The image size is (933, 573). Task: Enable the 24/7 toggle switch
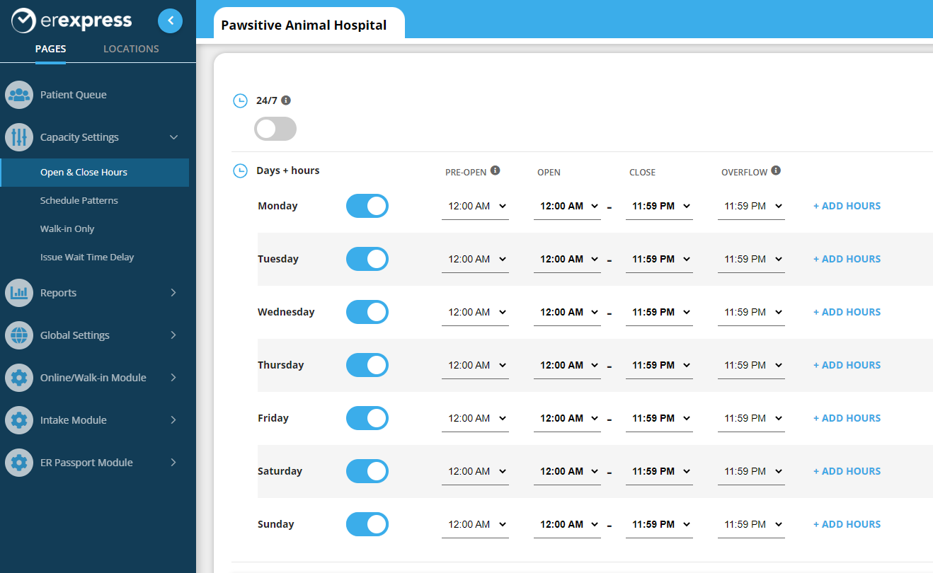(275, 129)
